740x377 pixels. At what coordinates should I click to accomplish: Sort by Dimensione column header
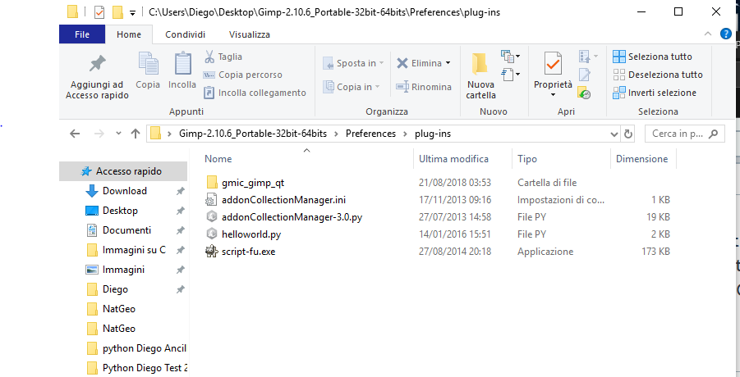[x=643, y=159]
